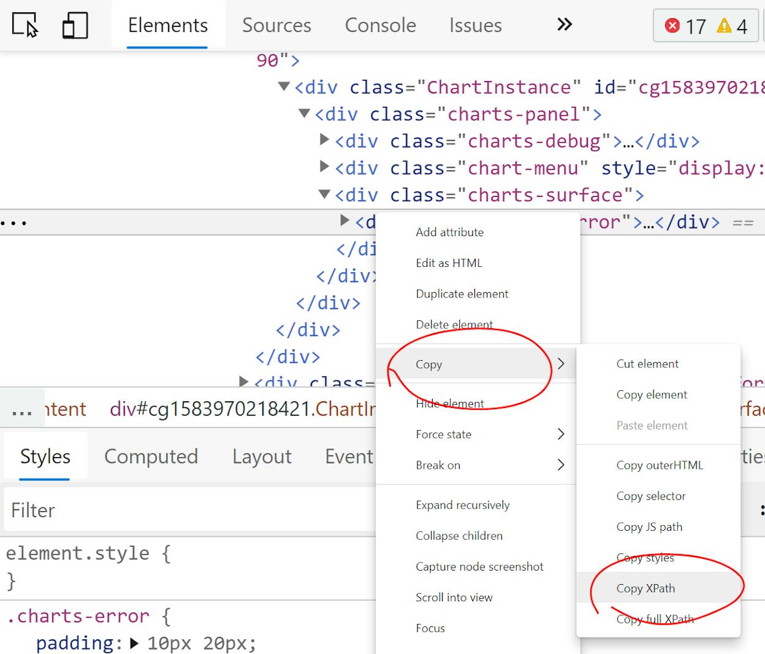Switch to the Sources tab

coord(276,25)
